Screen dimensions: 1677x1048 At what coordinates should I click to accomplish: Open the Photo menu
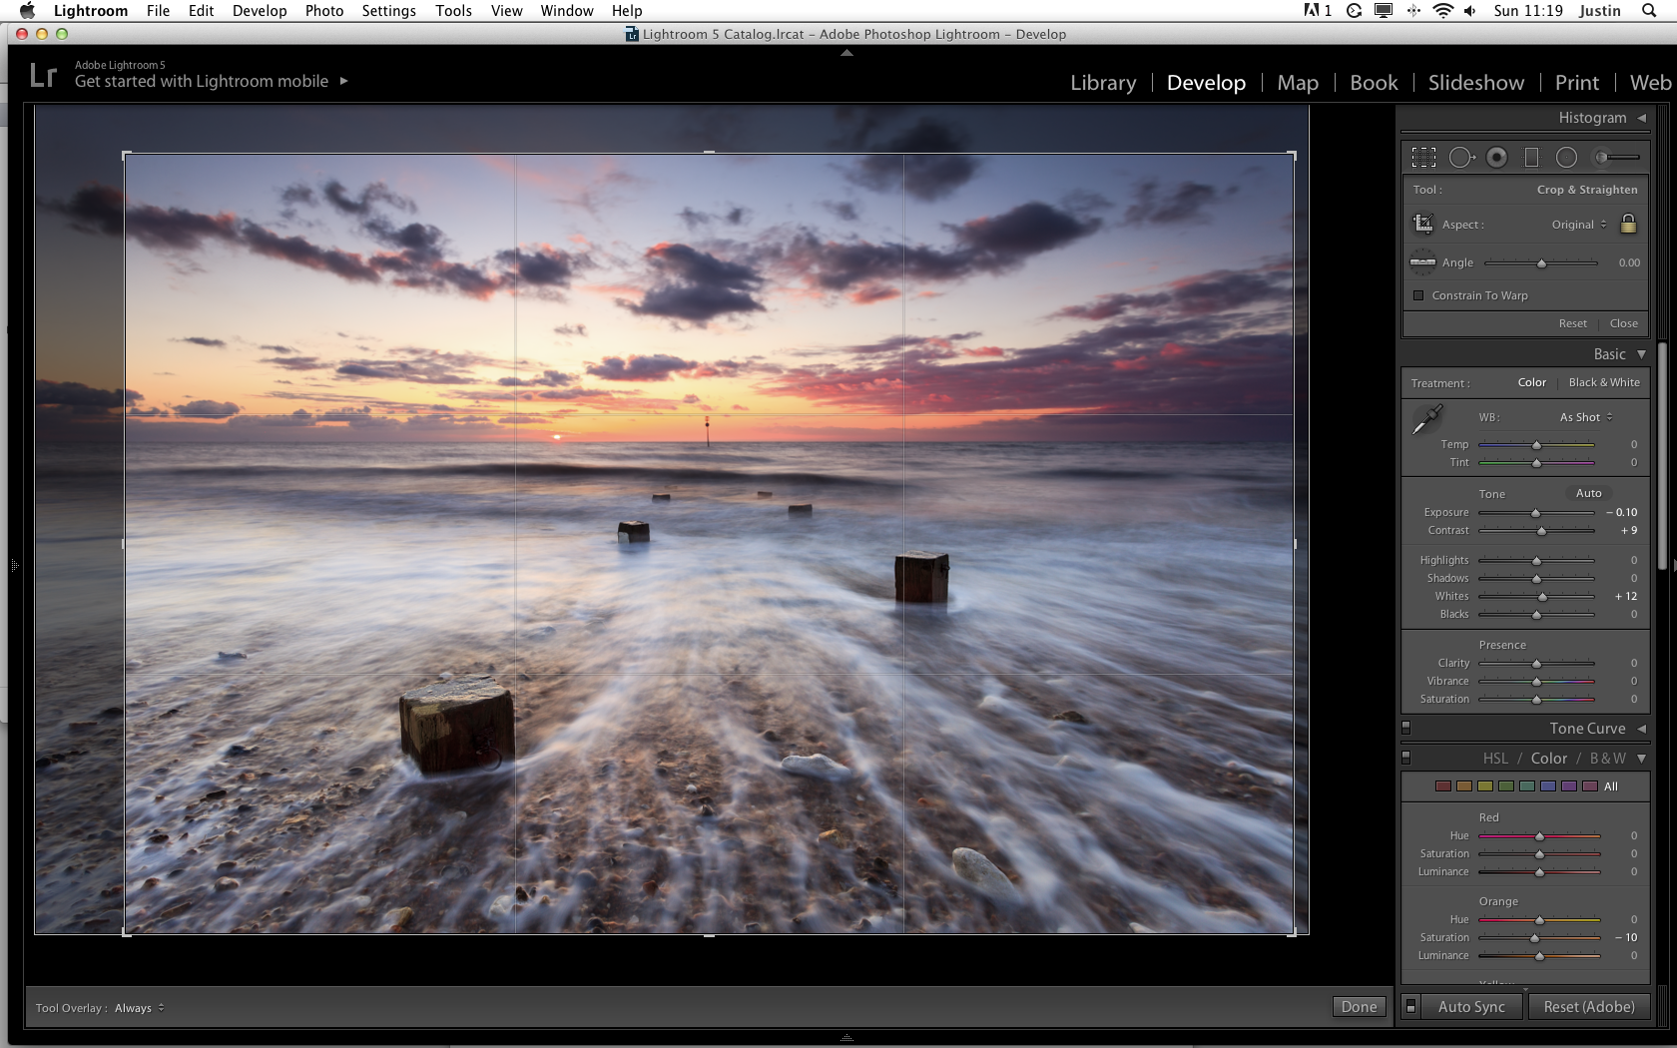click(323, 11)
